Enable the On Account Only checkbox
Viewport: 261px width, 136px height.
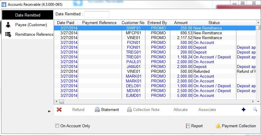57,126
